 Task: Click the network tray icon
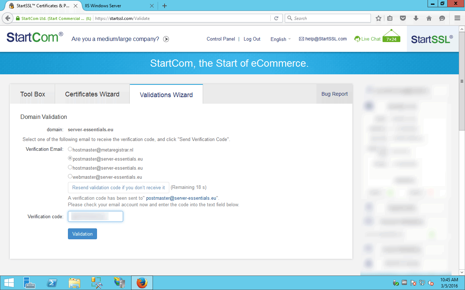(422, 283)
